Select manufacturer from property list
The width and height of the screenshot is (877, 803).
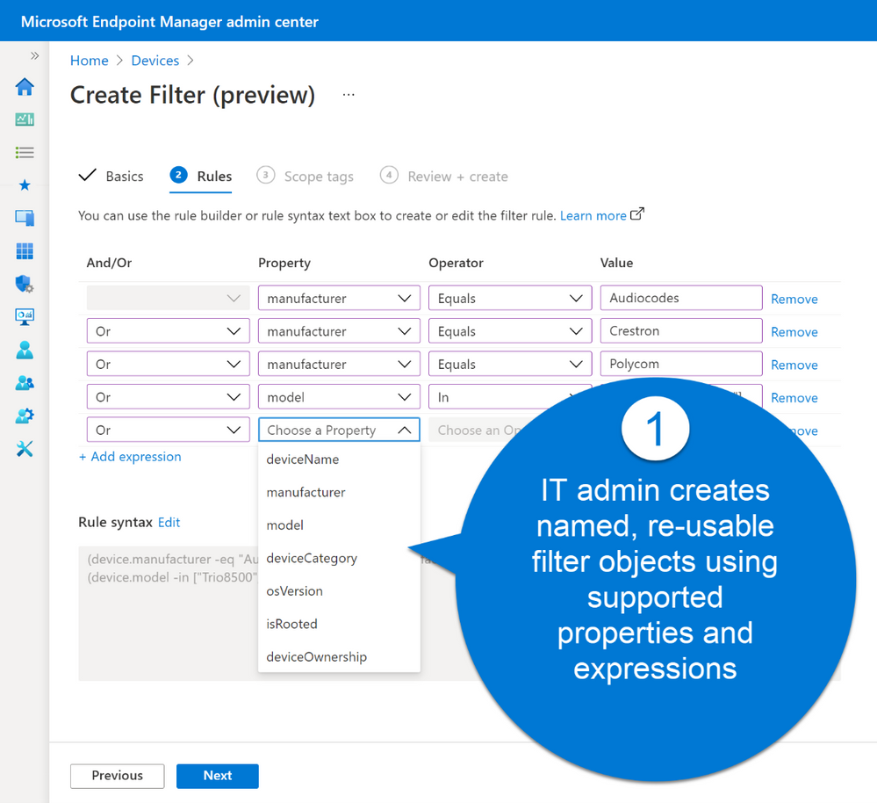click(339, 493)
